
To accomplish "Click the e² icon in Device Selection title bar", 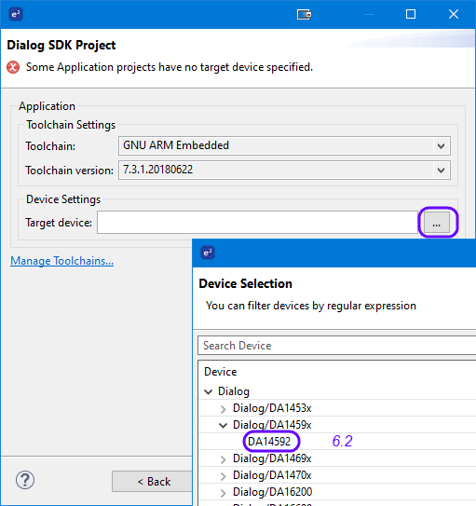I will [208, 253].
